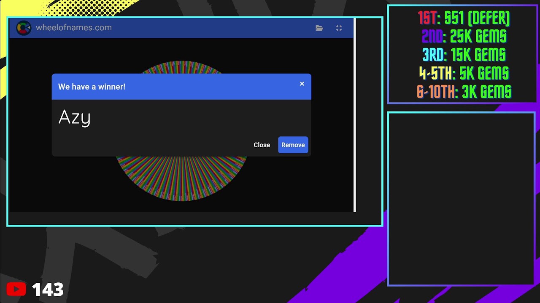Click the winner name Azy
This screenshot has width=540, height=303.
[x=75, y=117]
